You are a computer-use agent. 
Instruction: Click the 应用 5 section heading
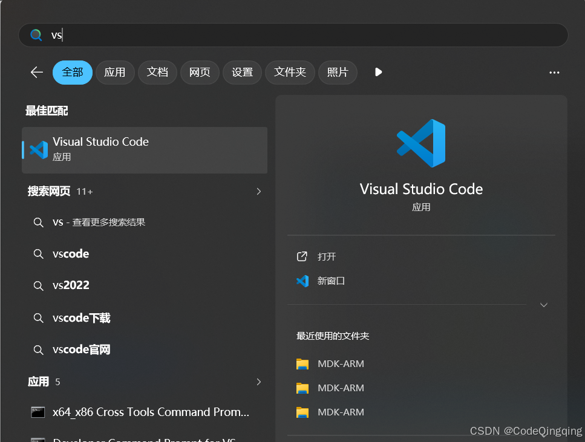pos(44,382)
